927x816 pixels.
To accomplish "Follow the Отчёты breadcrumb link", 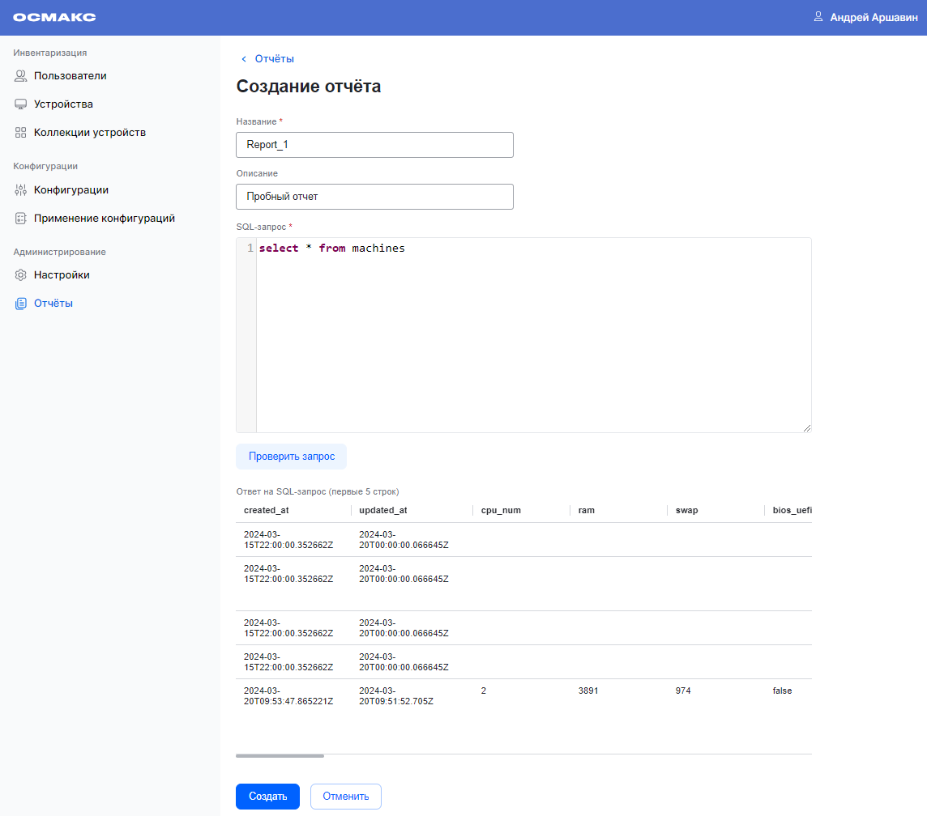I will 274,59.
